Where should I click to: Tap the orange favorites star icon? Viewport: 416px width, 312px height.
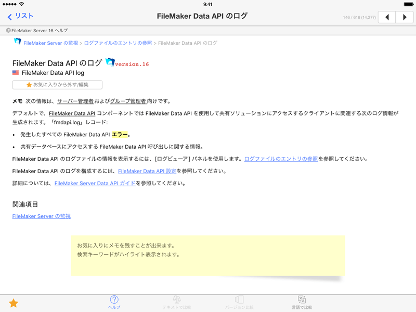(x=14, y=303)
